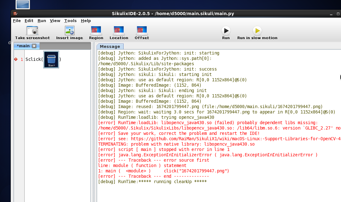Image resolution: width=341 pixels, height=202 pixels.
Task: Switch to the *main script tab
Action: [23, 46]
